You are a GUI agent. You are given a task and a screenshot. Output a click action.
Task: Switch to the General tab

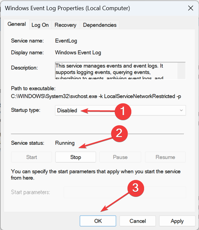17,24
